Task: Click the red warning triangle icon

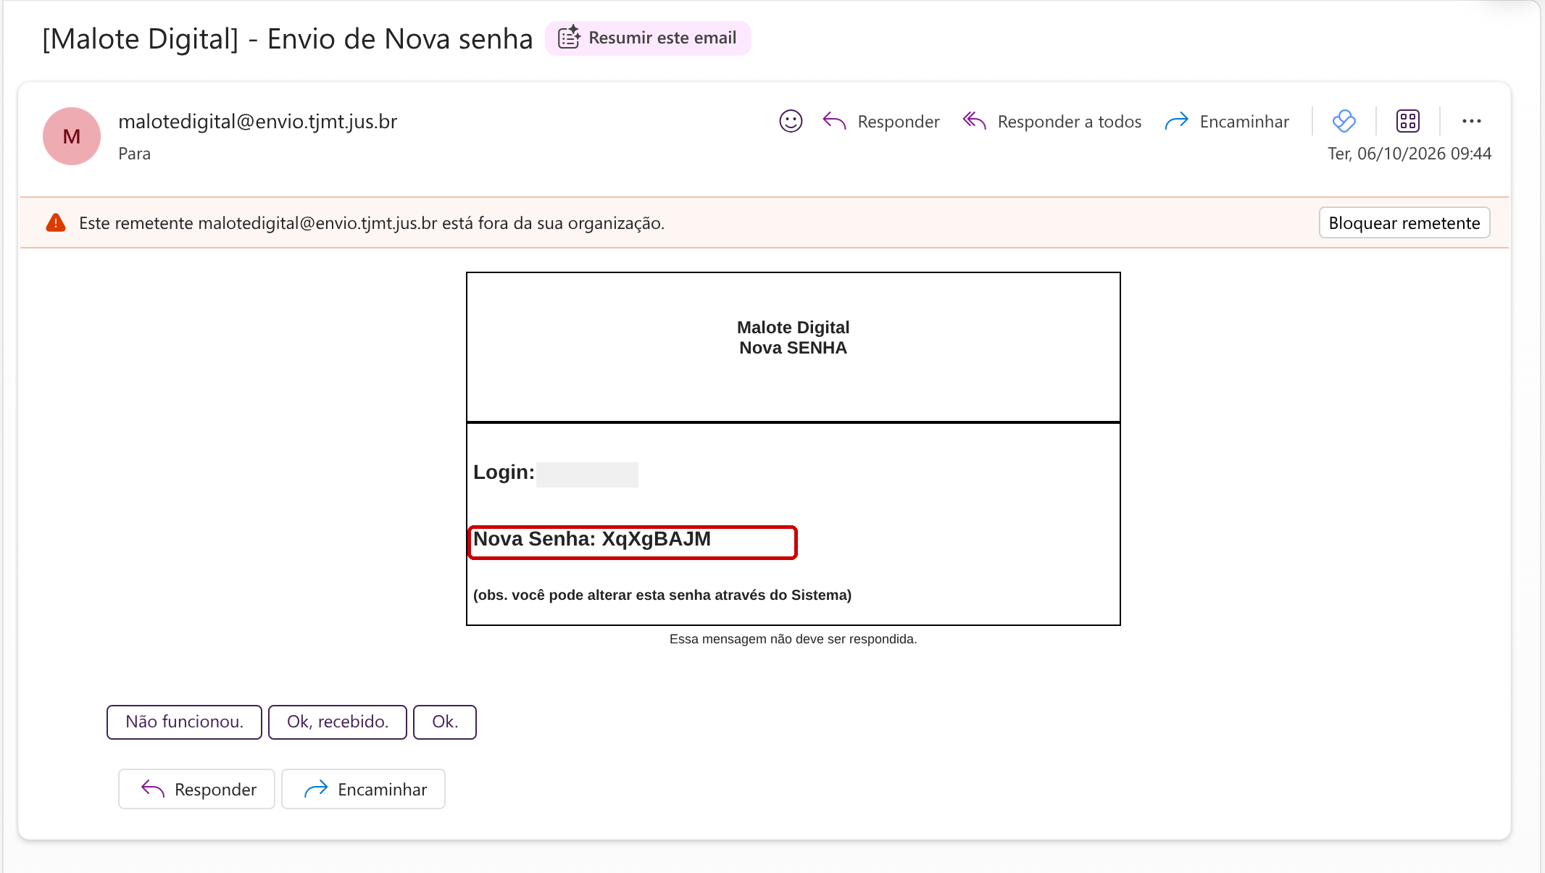Action: [x=56, y=222]
